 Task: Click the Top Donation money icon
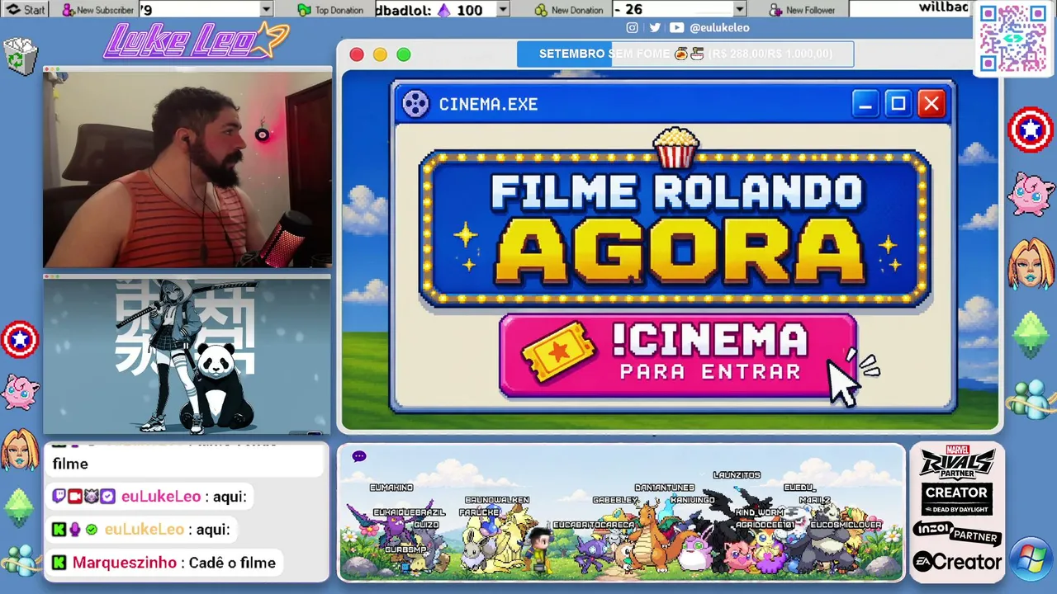304,10
